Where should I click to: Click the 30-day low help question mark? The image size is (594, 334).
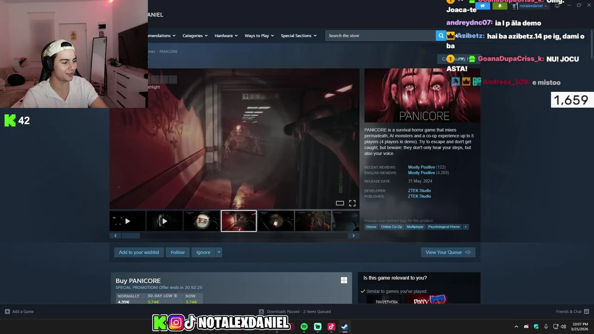click(175, 295)
